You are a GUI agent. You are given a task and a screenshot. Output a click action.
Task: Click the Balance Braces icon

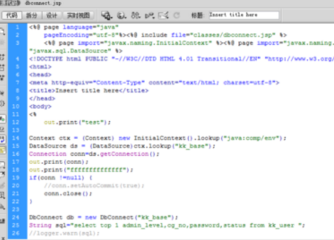[2, 104]
